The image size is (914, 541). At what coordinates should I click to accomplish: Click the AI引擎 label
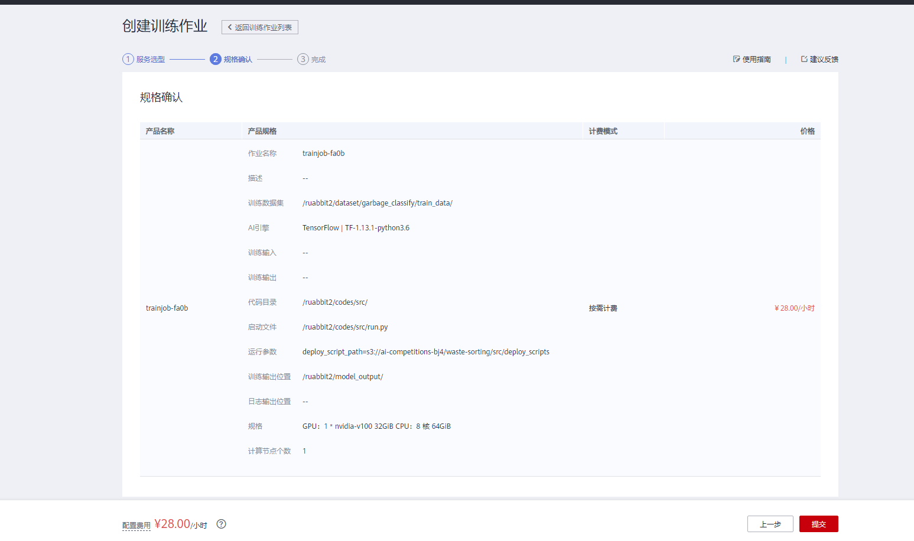pos(258,228)
